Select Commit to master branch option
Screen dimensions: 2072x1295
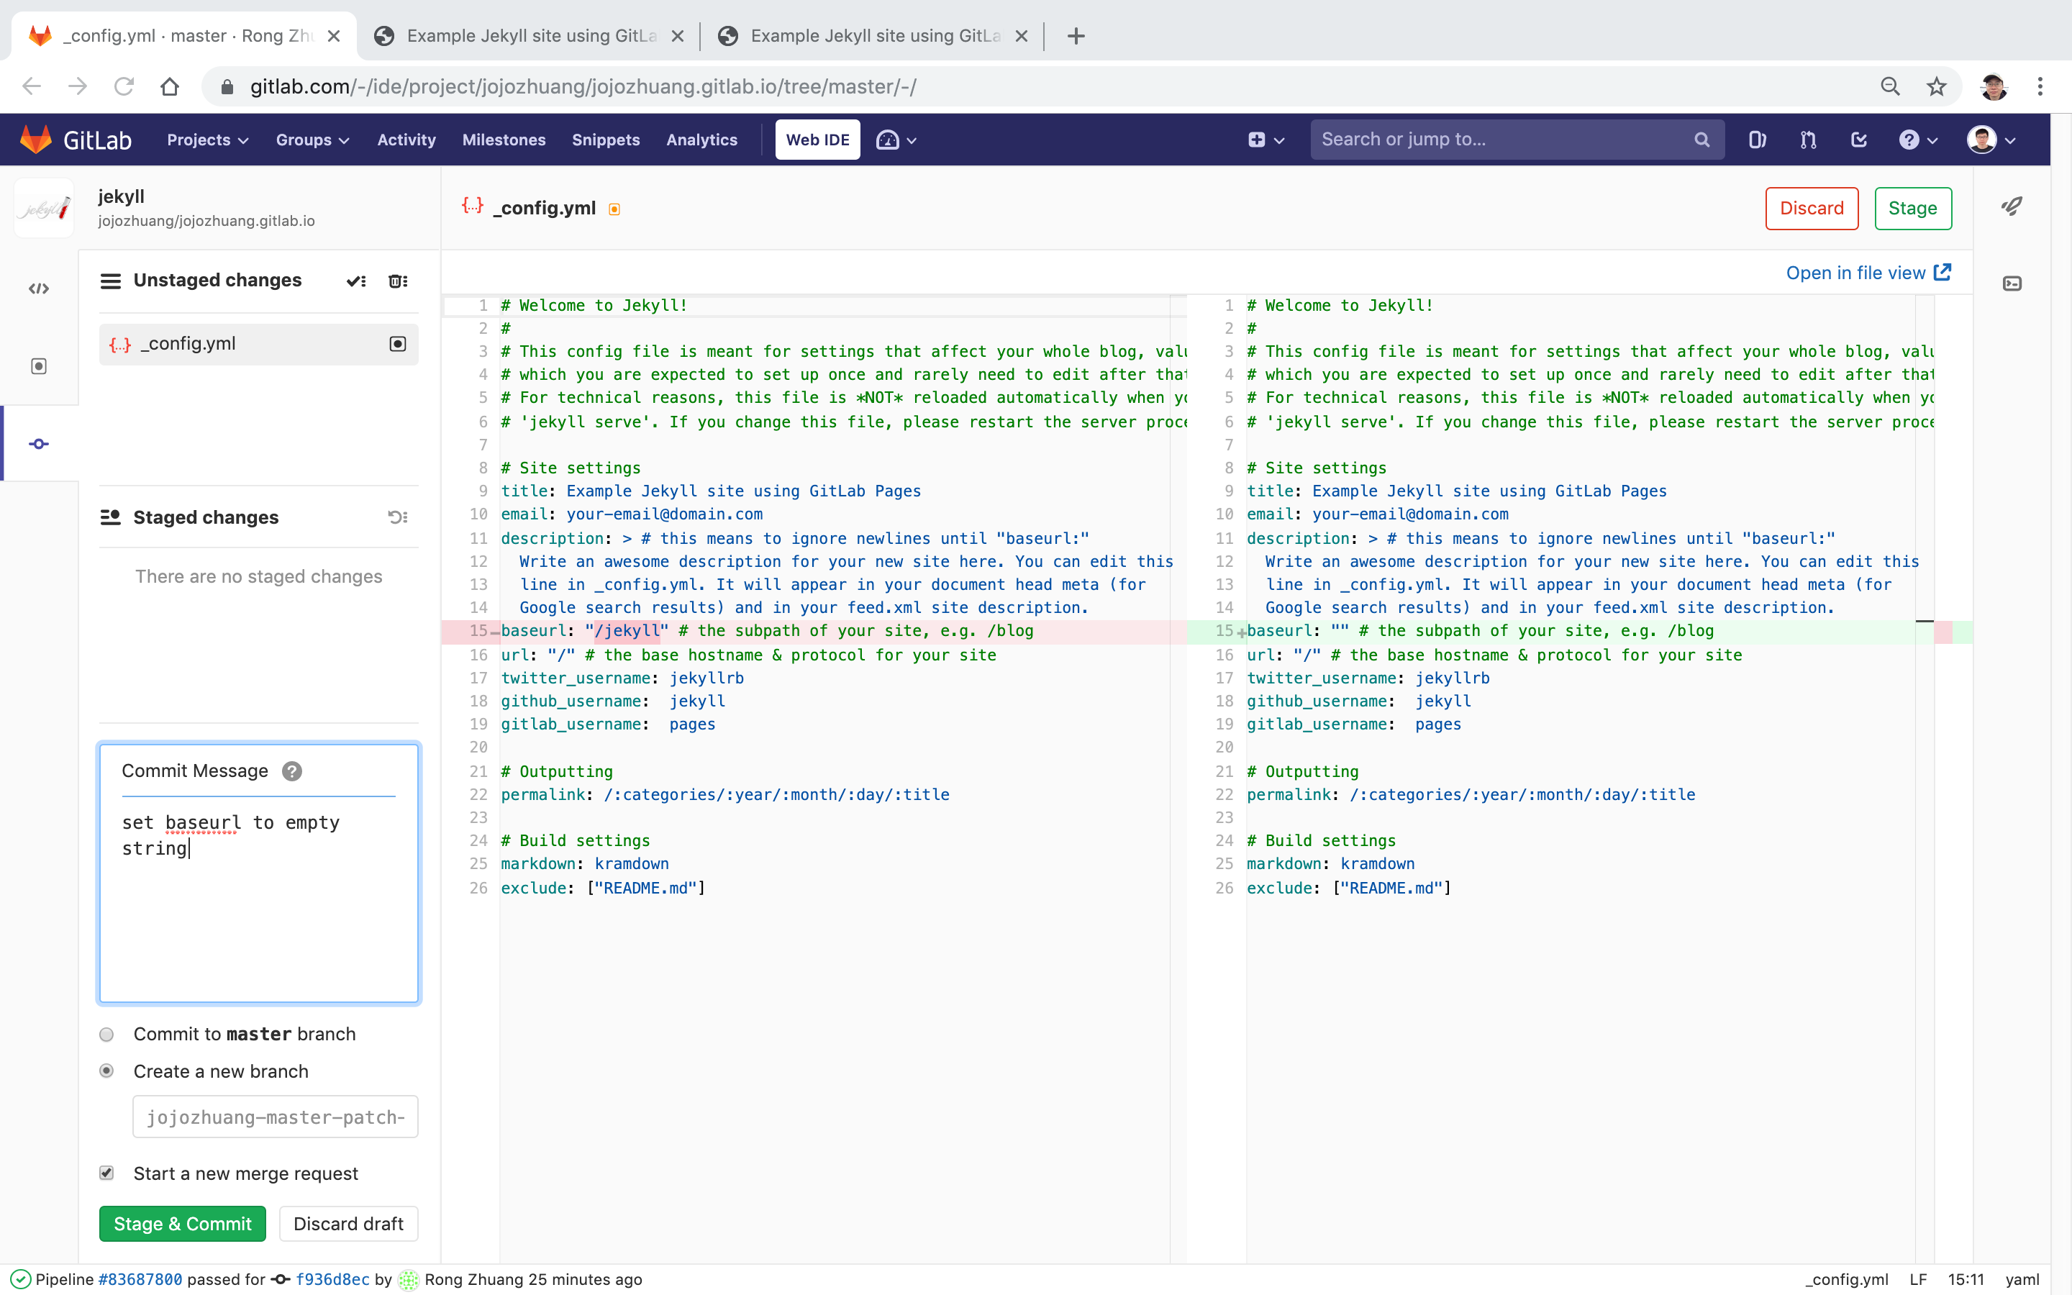click(106, 1035)
